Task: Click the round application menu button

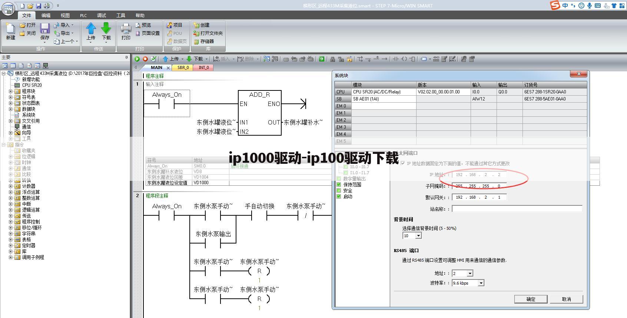Action: pos(8,8)
